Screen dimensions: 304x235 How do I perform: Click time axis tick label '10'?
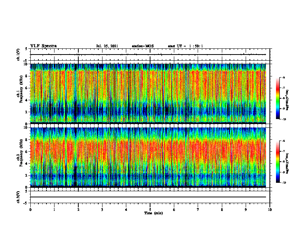pos(270,210)
